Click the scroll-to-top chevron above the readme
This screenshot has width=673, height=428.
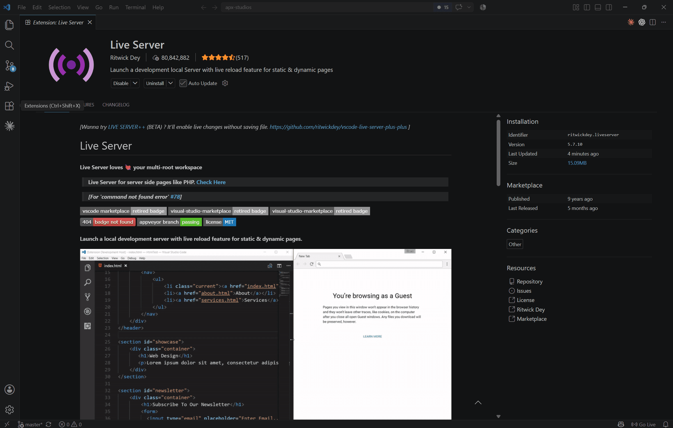tap(478, 402)
